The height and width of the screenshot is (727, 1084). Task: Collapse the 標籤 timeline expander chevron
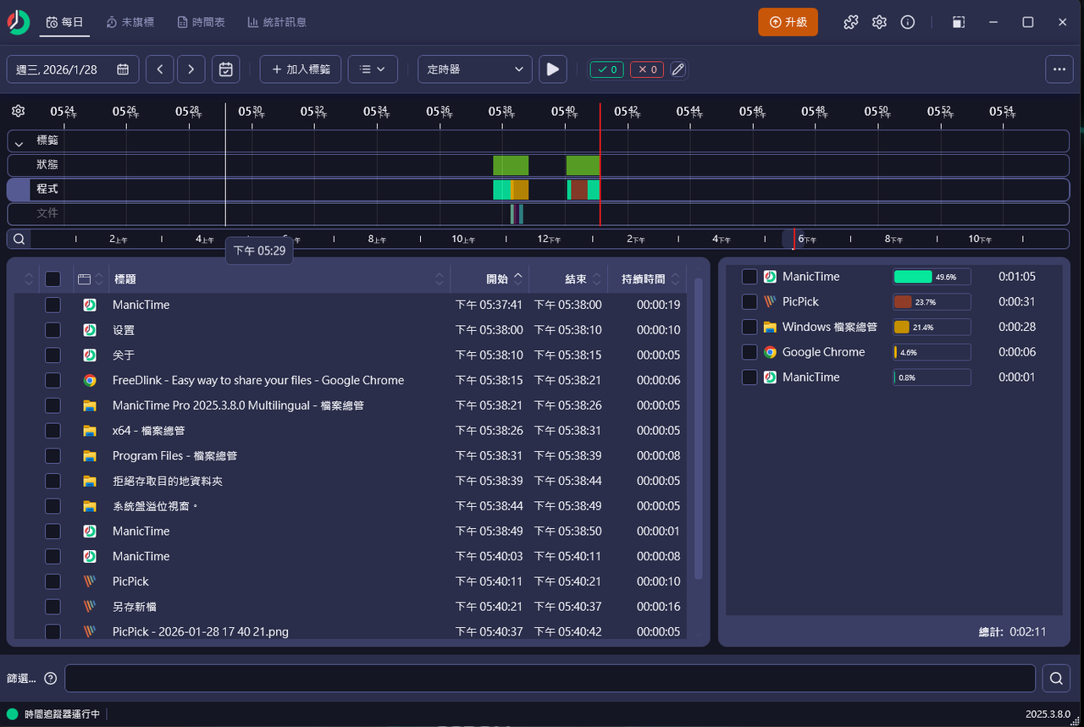click(19, 144)
